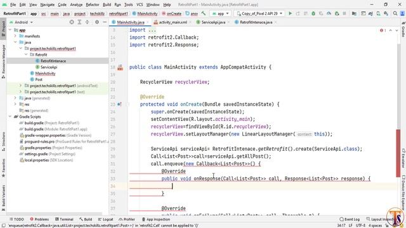Click the 4 spaces indent setting
Viewport: 406px width, 228px height.
[375, 225]
